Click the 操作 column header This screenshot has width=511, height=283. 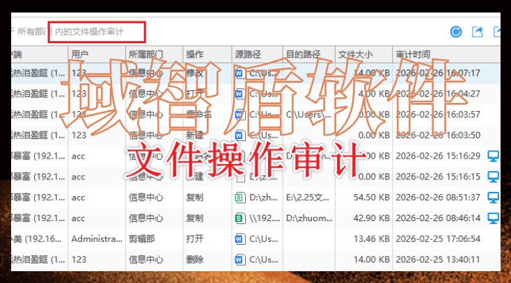click(207, 54)
